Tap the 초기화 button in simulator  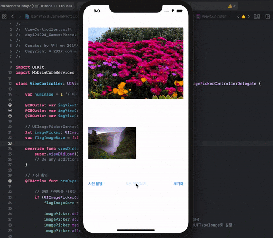178,184
